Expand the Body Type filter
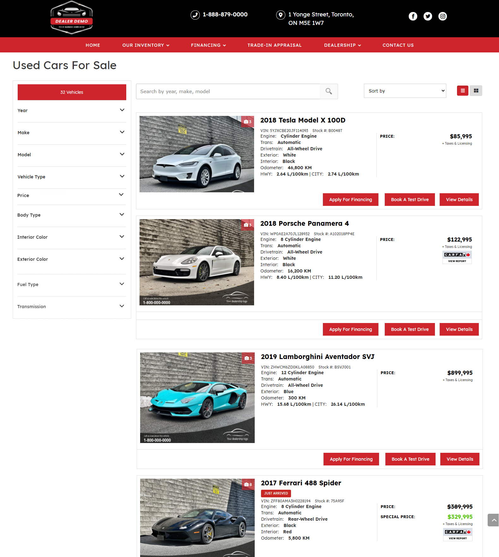The image size is (499, 557). (72, 215)
